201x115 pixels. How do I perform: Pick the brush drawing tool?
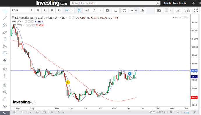(5, 32)
